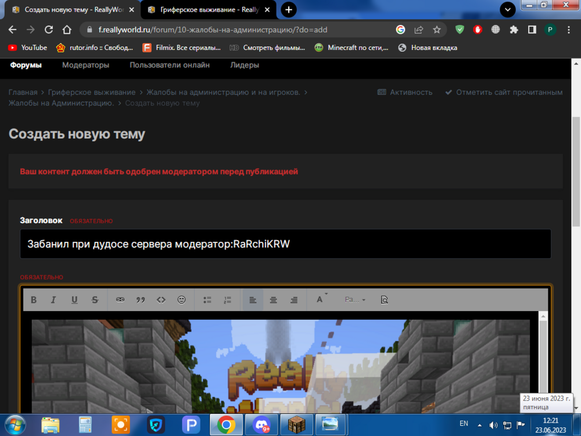Share this page using the share icon
The width and height of the screenshot is (581, 436).
pos(419,30)
